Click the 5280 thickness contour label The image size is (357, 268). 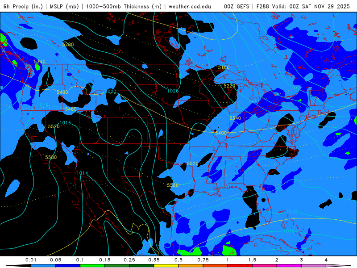68,44
